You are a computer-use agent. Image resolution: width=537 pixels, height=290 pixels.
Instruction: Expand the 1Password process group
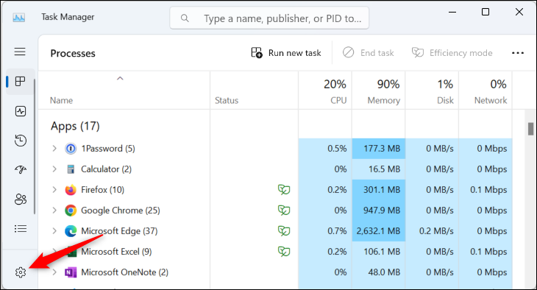[x=54, y=149]
